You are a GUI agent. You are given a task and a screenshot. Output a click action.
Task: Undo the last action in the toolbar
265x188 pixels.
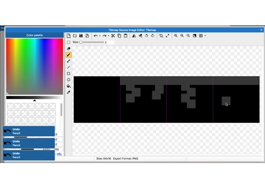click(x=96, y=36)
